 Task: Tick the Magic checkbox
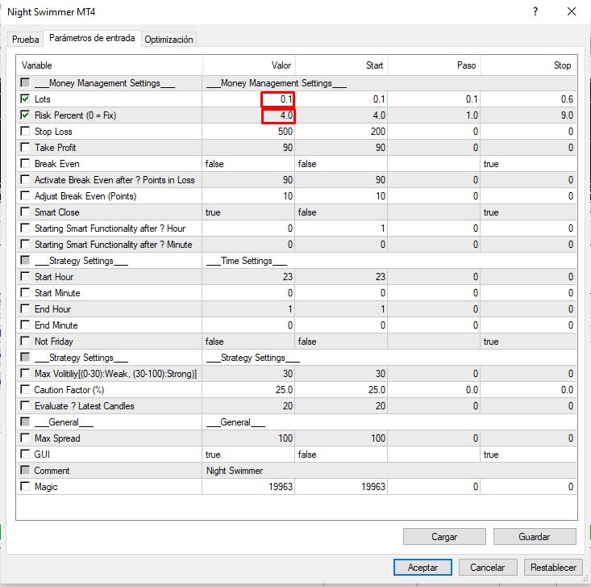click(25, 486)
